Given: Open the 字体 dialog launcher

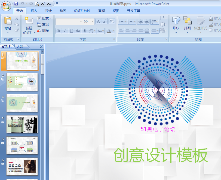Looking at the screenshot, I should tap(113, 39).
